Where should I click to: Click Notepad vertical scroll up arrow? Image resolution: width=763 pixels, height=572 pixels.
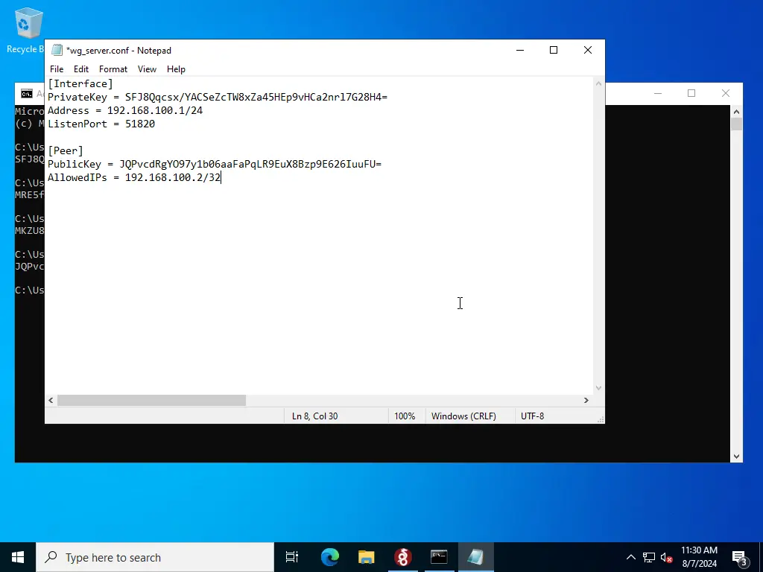click(x=598, y=83)
